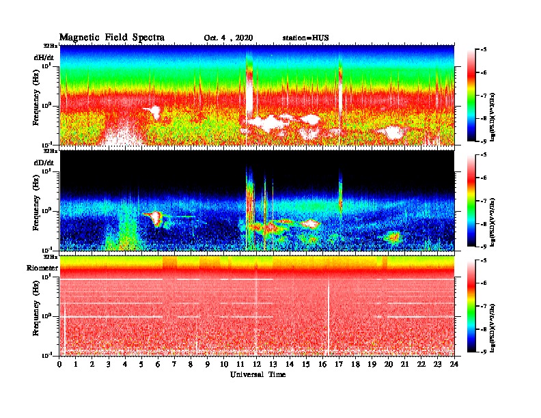The image size is (541, 418).
Task: Select the Riometer spectrogram panel
Action: 257,306
